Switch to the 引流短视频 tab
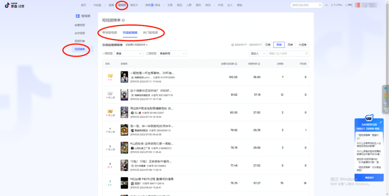The image size is (389, 196). [x=130, y=32]
